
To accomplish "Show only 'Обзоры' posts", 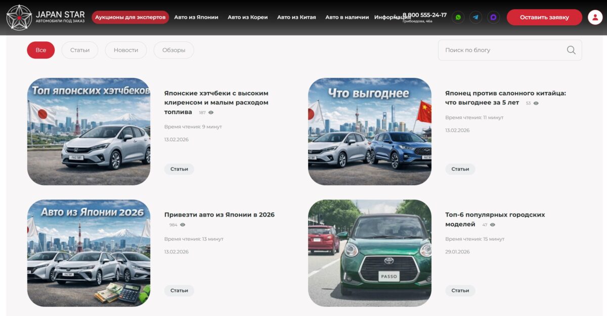I will 174,50.
